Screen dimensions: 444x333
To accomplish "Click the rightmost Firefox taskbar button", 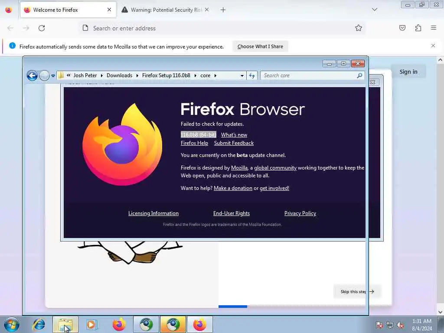I will 199,324.
